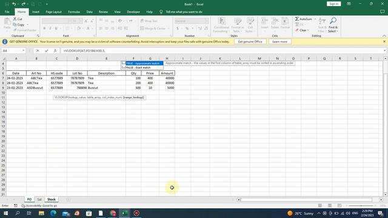Confirm formula with the checkmark icon

point(46,51)
